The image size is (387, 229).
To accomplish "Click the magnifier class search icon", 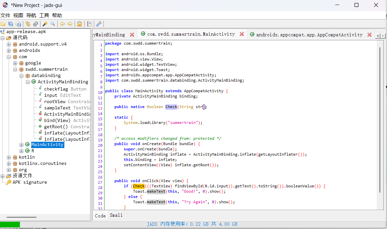I will (53, 24).
